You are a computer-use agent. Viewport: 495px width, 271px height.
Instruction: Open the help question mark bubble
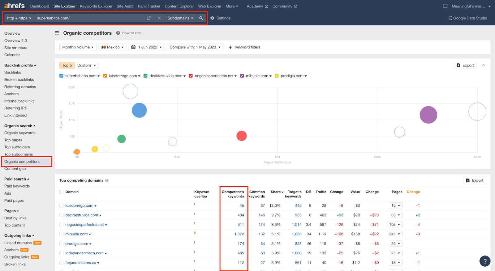tap(485, 261)
